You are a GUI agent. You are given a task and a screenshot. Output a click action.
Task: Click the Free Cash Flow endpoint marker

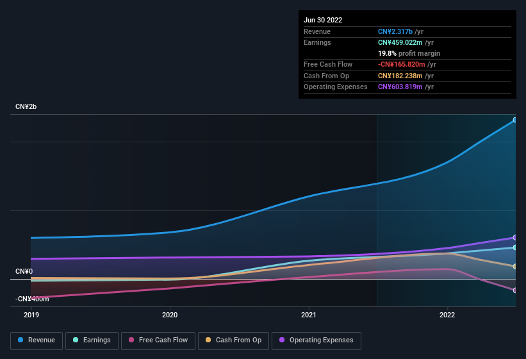(x=514, y=290)
